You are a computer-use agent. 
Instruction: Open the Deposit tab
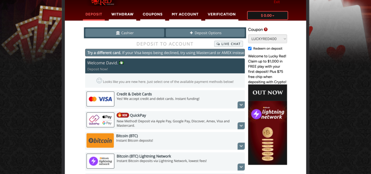[94, 14]
